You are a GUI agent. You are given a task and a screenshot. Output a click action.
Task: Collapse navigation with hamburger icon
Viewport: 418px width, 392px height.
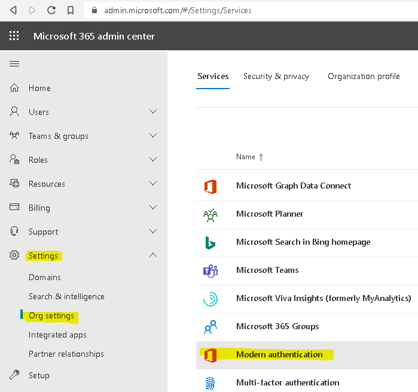point(14,64)
